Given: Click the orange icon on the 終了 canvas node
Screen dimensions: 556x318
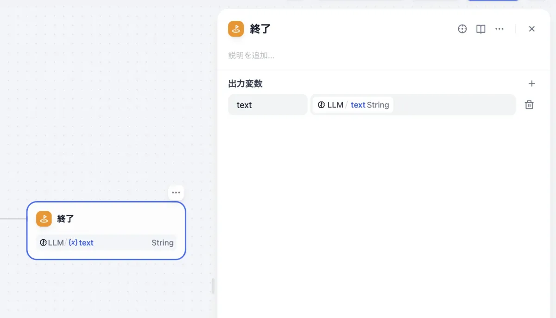Looking at the screenshot, I should (x=44, y=219).
